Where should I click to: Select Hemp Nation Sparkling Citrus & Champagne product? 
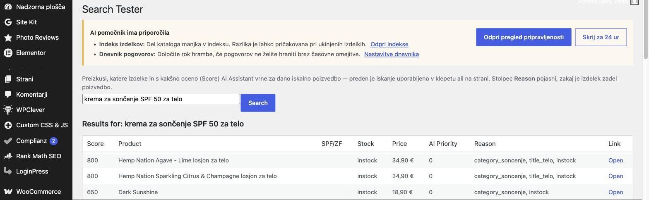coord(197,176)
